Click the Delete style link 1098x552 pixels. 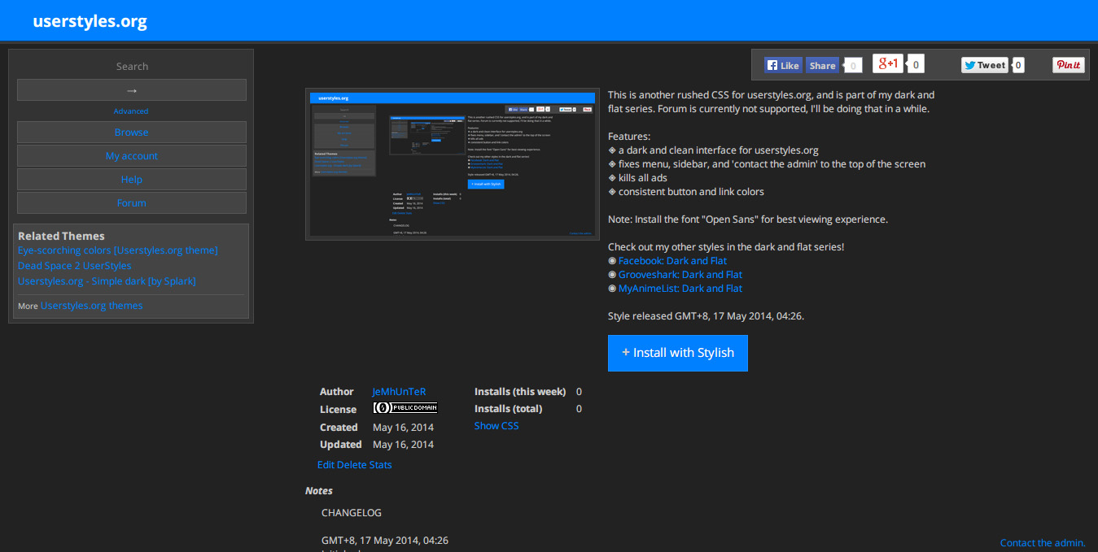[x=352, y=465]
